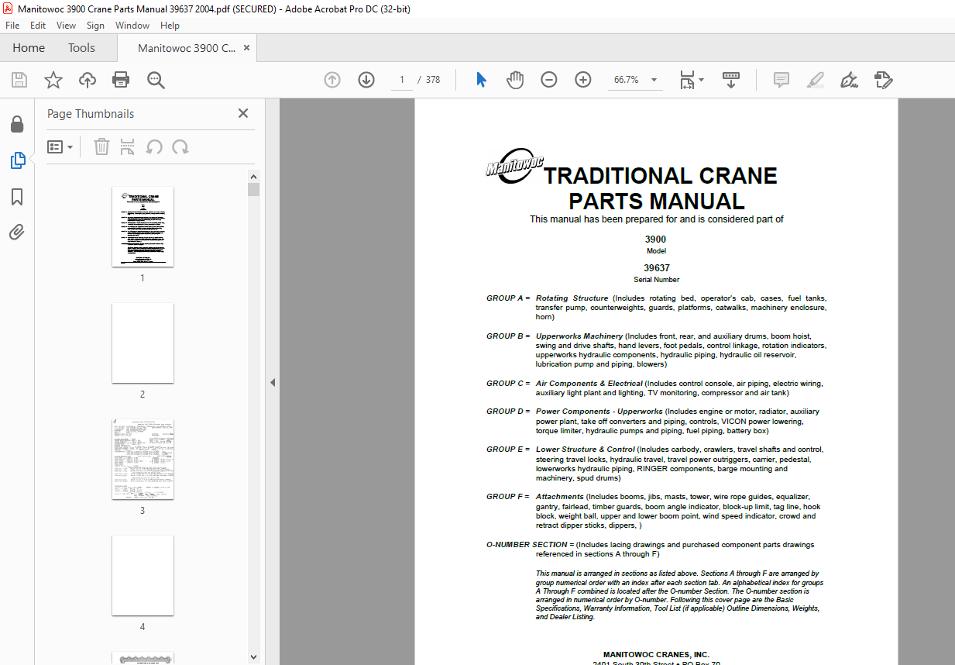This screenshot has height=665, width=955.
Task: Click serial number '39637' in document
Action: click(657, 268)
